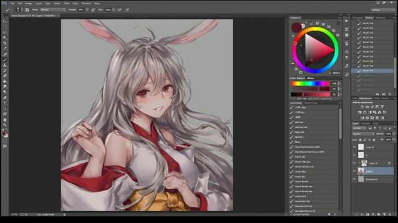Select the highlighted Brush Tool history state
398x223 pixels.
tap(373, 71)
